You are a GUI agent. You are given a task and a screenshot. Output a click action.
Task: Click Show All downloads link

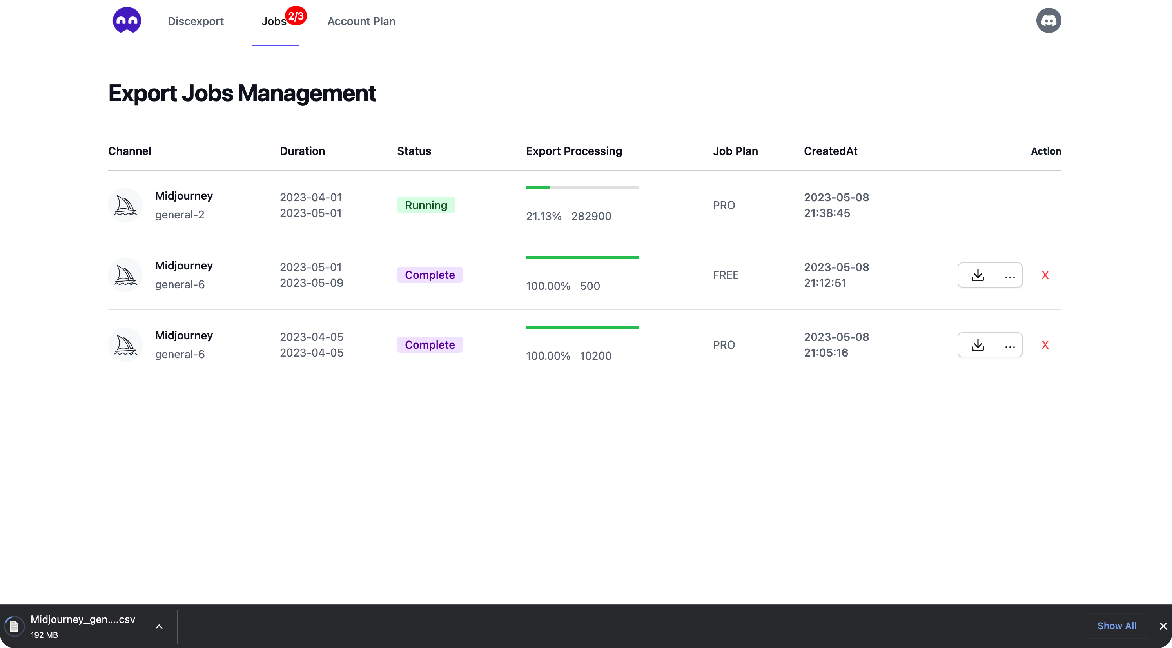[x=1116, y=626]
